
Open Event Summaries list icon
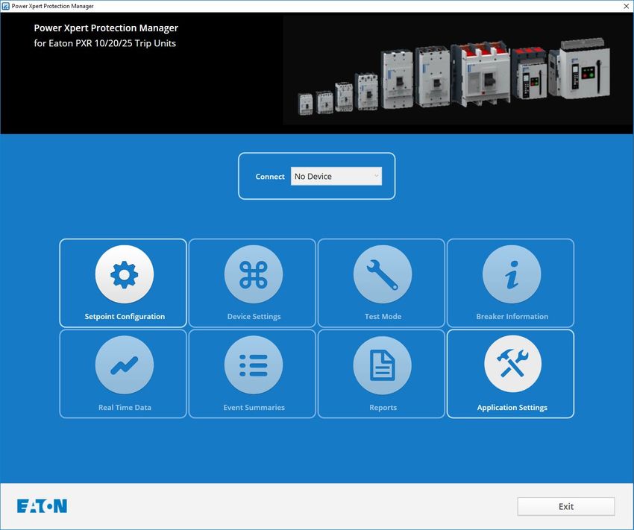(254, 365)
